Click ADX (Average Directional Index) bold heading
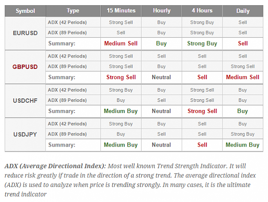The image size is (268, 202). [x=55, y=166]
